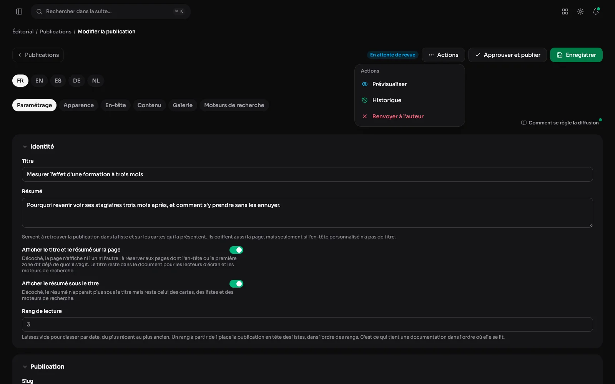Viewport: 615px width, 384px height.
Task: Click the Rang de lecture field
Action: tap(307, 324)
